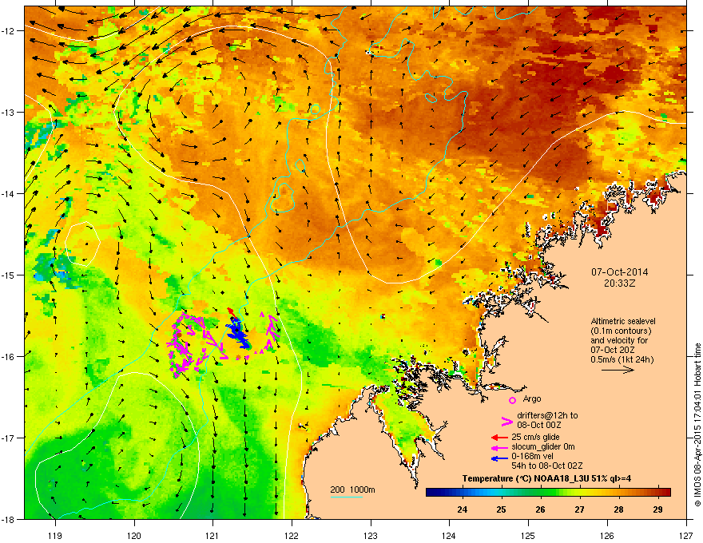Click the 0.5m/s (1kt 24h) text
The image size is (703, 543).
coord(622,359)
